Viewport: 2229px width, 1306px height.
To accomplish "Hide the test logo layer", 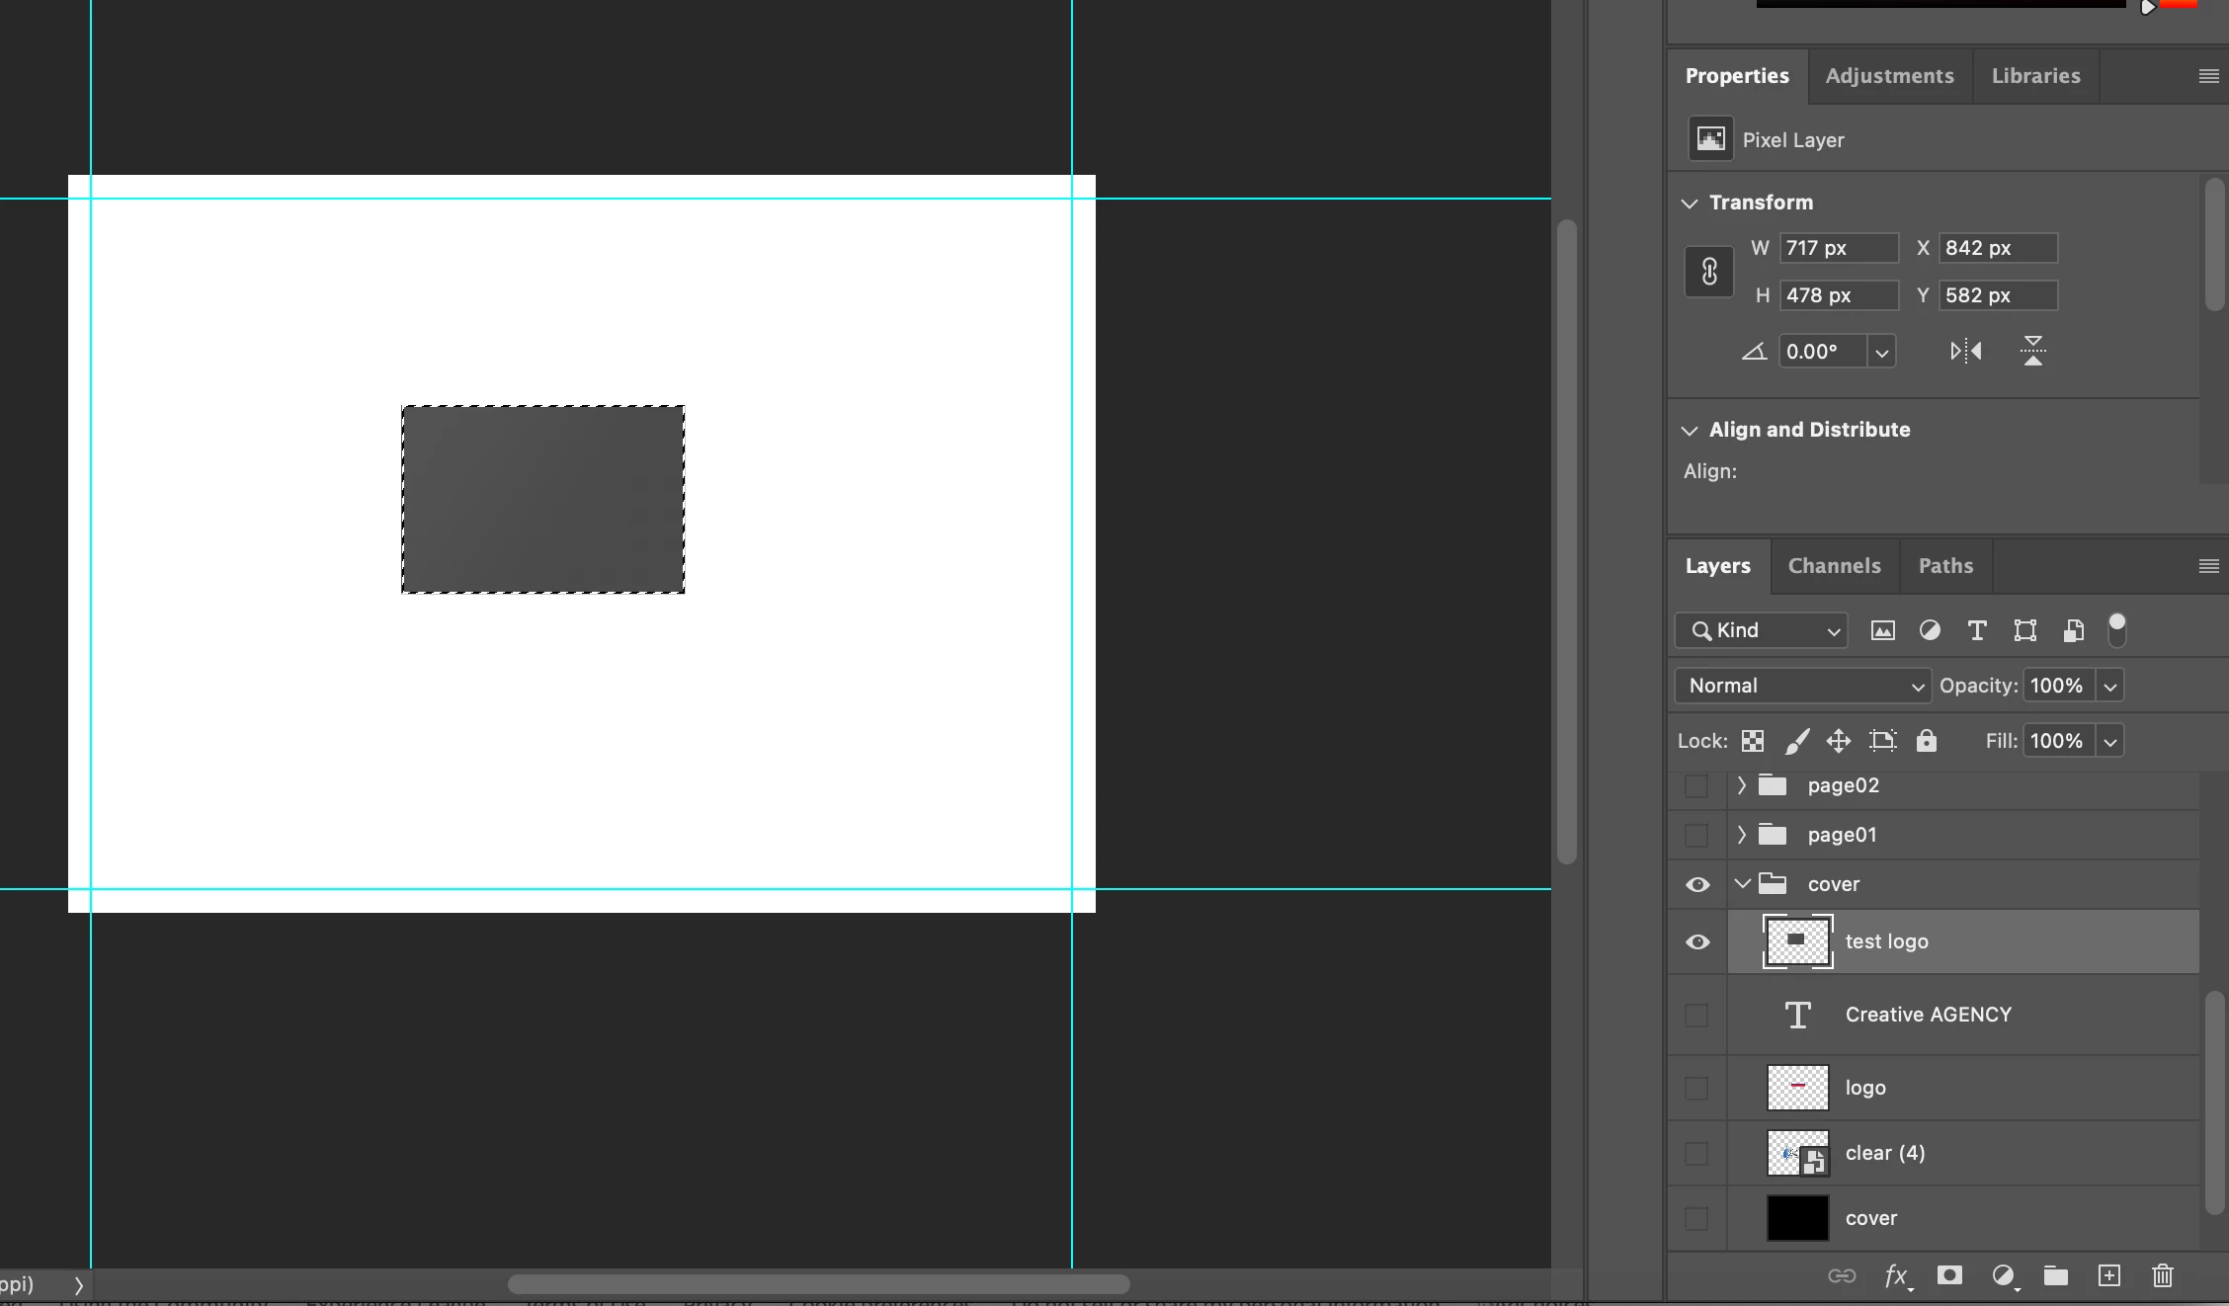I will (1697, 941).
